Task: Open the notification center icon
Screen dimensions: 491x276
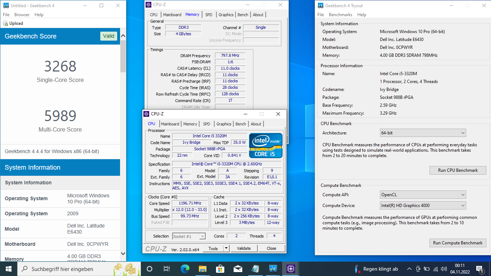Action: tap(479, 268)
